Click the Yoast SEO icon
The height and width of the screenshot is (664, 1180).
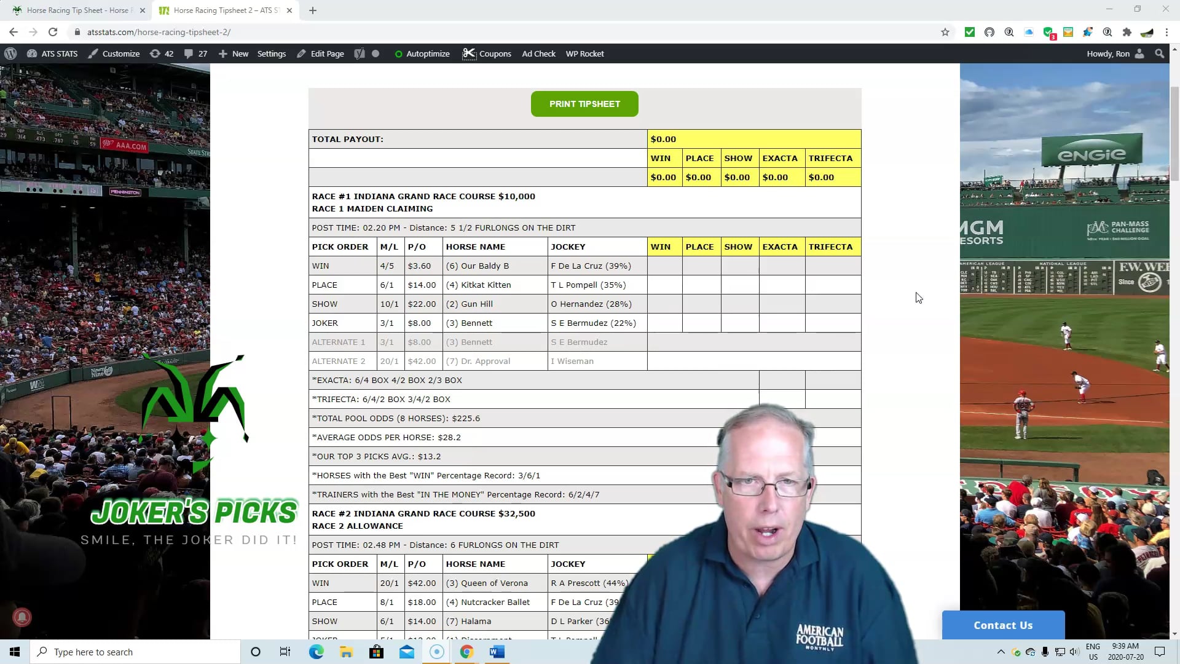tap(360, 53)
